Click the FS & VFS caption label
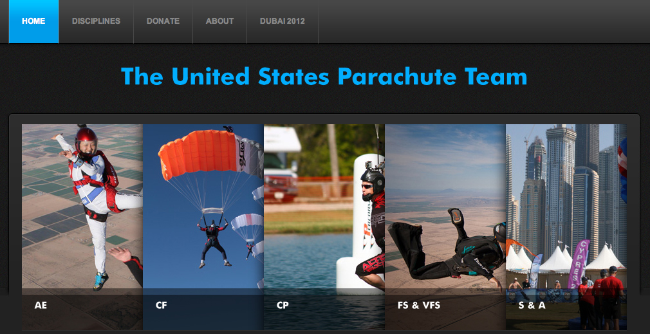The width and height of the screenshot is (650, 334). click(419, 306)
